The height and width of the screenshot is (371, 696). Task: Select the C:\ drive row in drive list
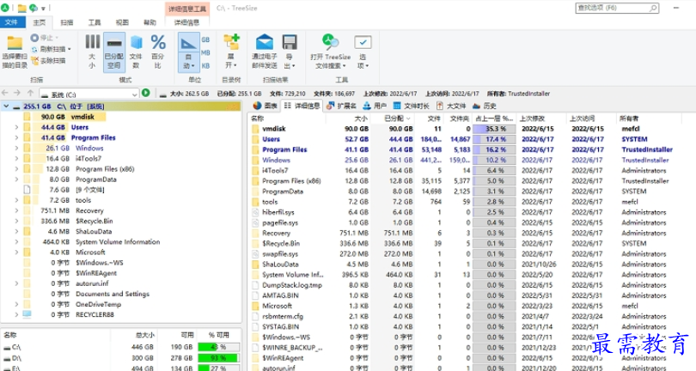[x=121, y=347]
